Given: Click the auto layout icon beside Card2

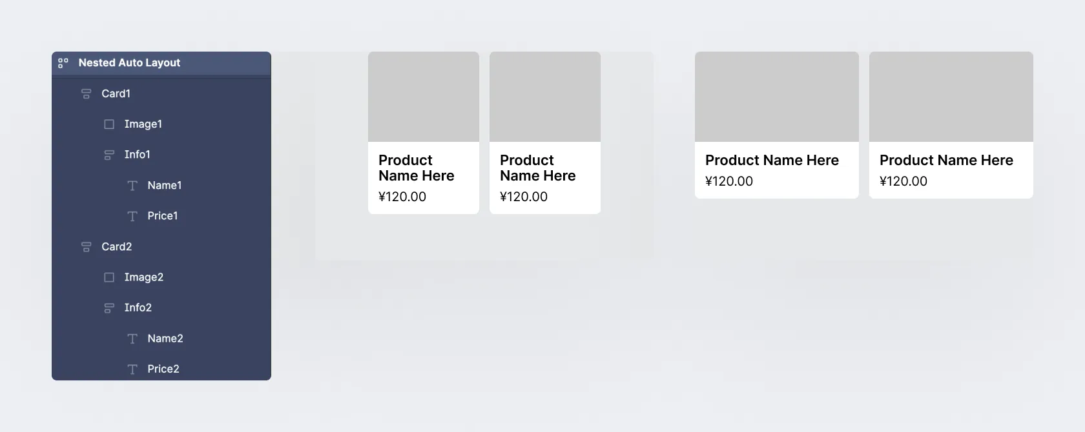Looking at the screenshot, I should pyautogui.click(x=86, y=247).
